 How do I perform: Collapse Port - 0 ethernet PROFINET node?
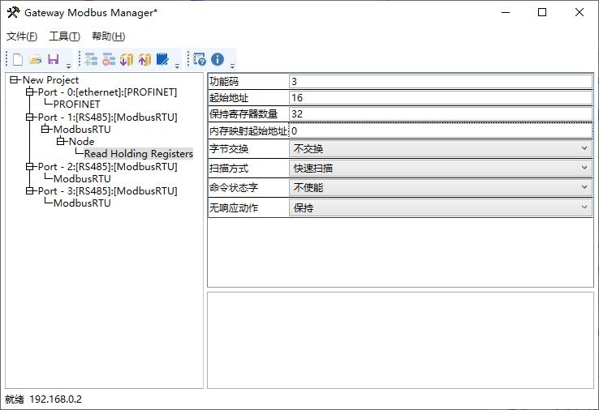pyautogui.click(x=30, y=92)
